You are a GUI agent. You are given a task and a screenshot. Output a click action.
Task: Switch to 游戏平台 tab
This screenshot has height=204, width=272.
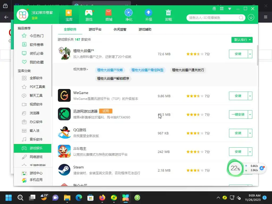(x=95, y=29)
